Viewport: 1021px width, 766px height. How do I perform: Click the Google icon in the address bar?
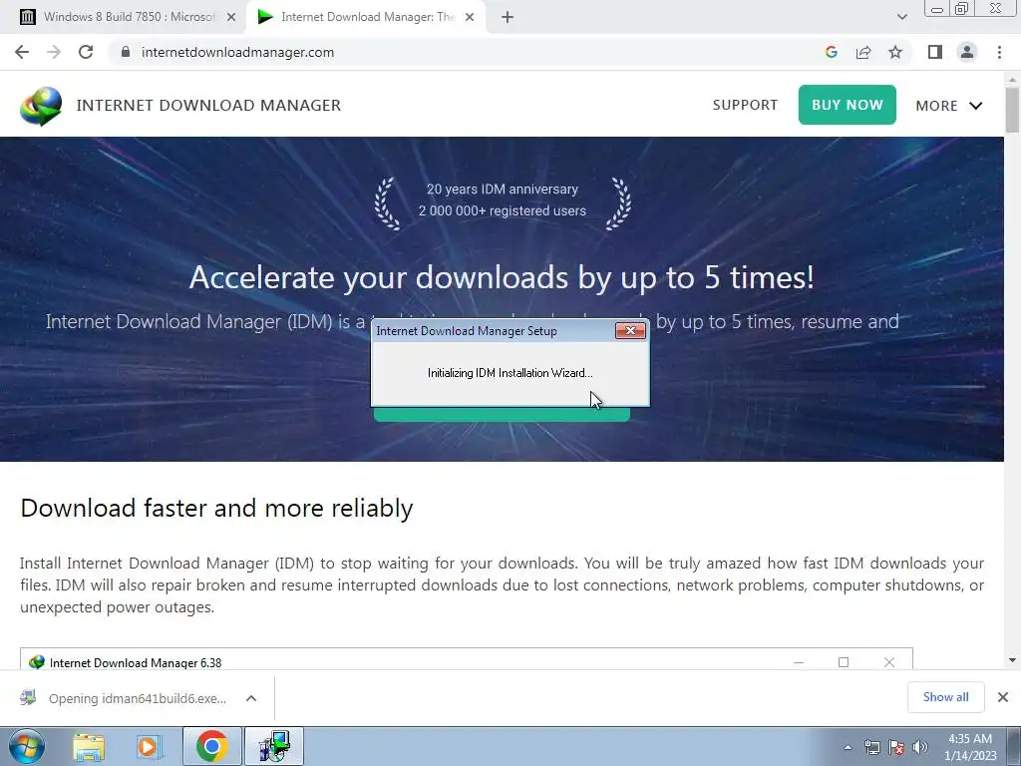[831, 52]
